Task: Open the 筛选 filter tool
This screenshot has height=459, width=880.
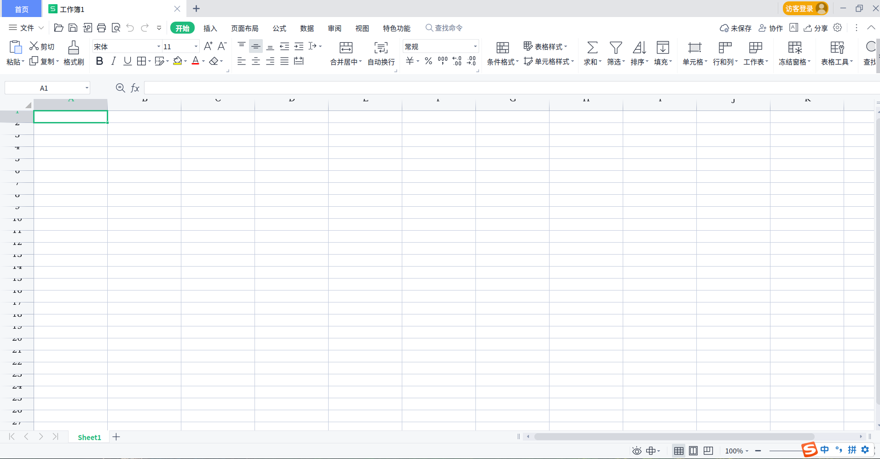Action: pos(616,52)
